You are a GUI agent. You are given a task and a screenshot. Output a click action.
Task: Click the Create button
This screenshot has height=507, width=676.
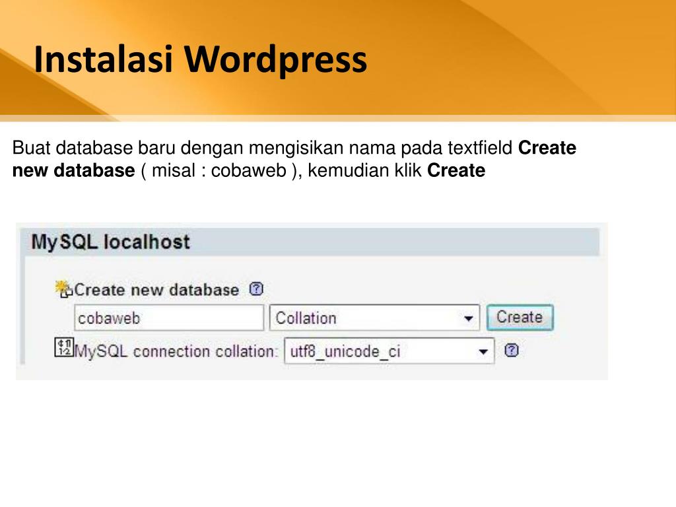tap(520, 318)
